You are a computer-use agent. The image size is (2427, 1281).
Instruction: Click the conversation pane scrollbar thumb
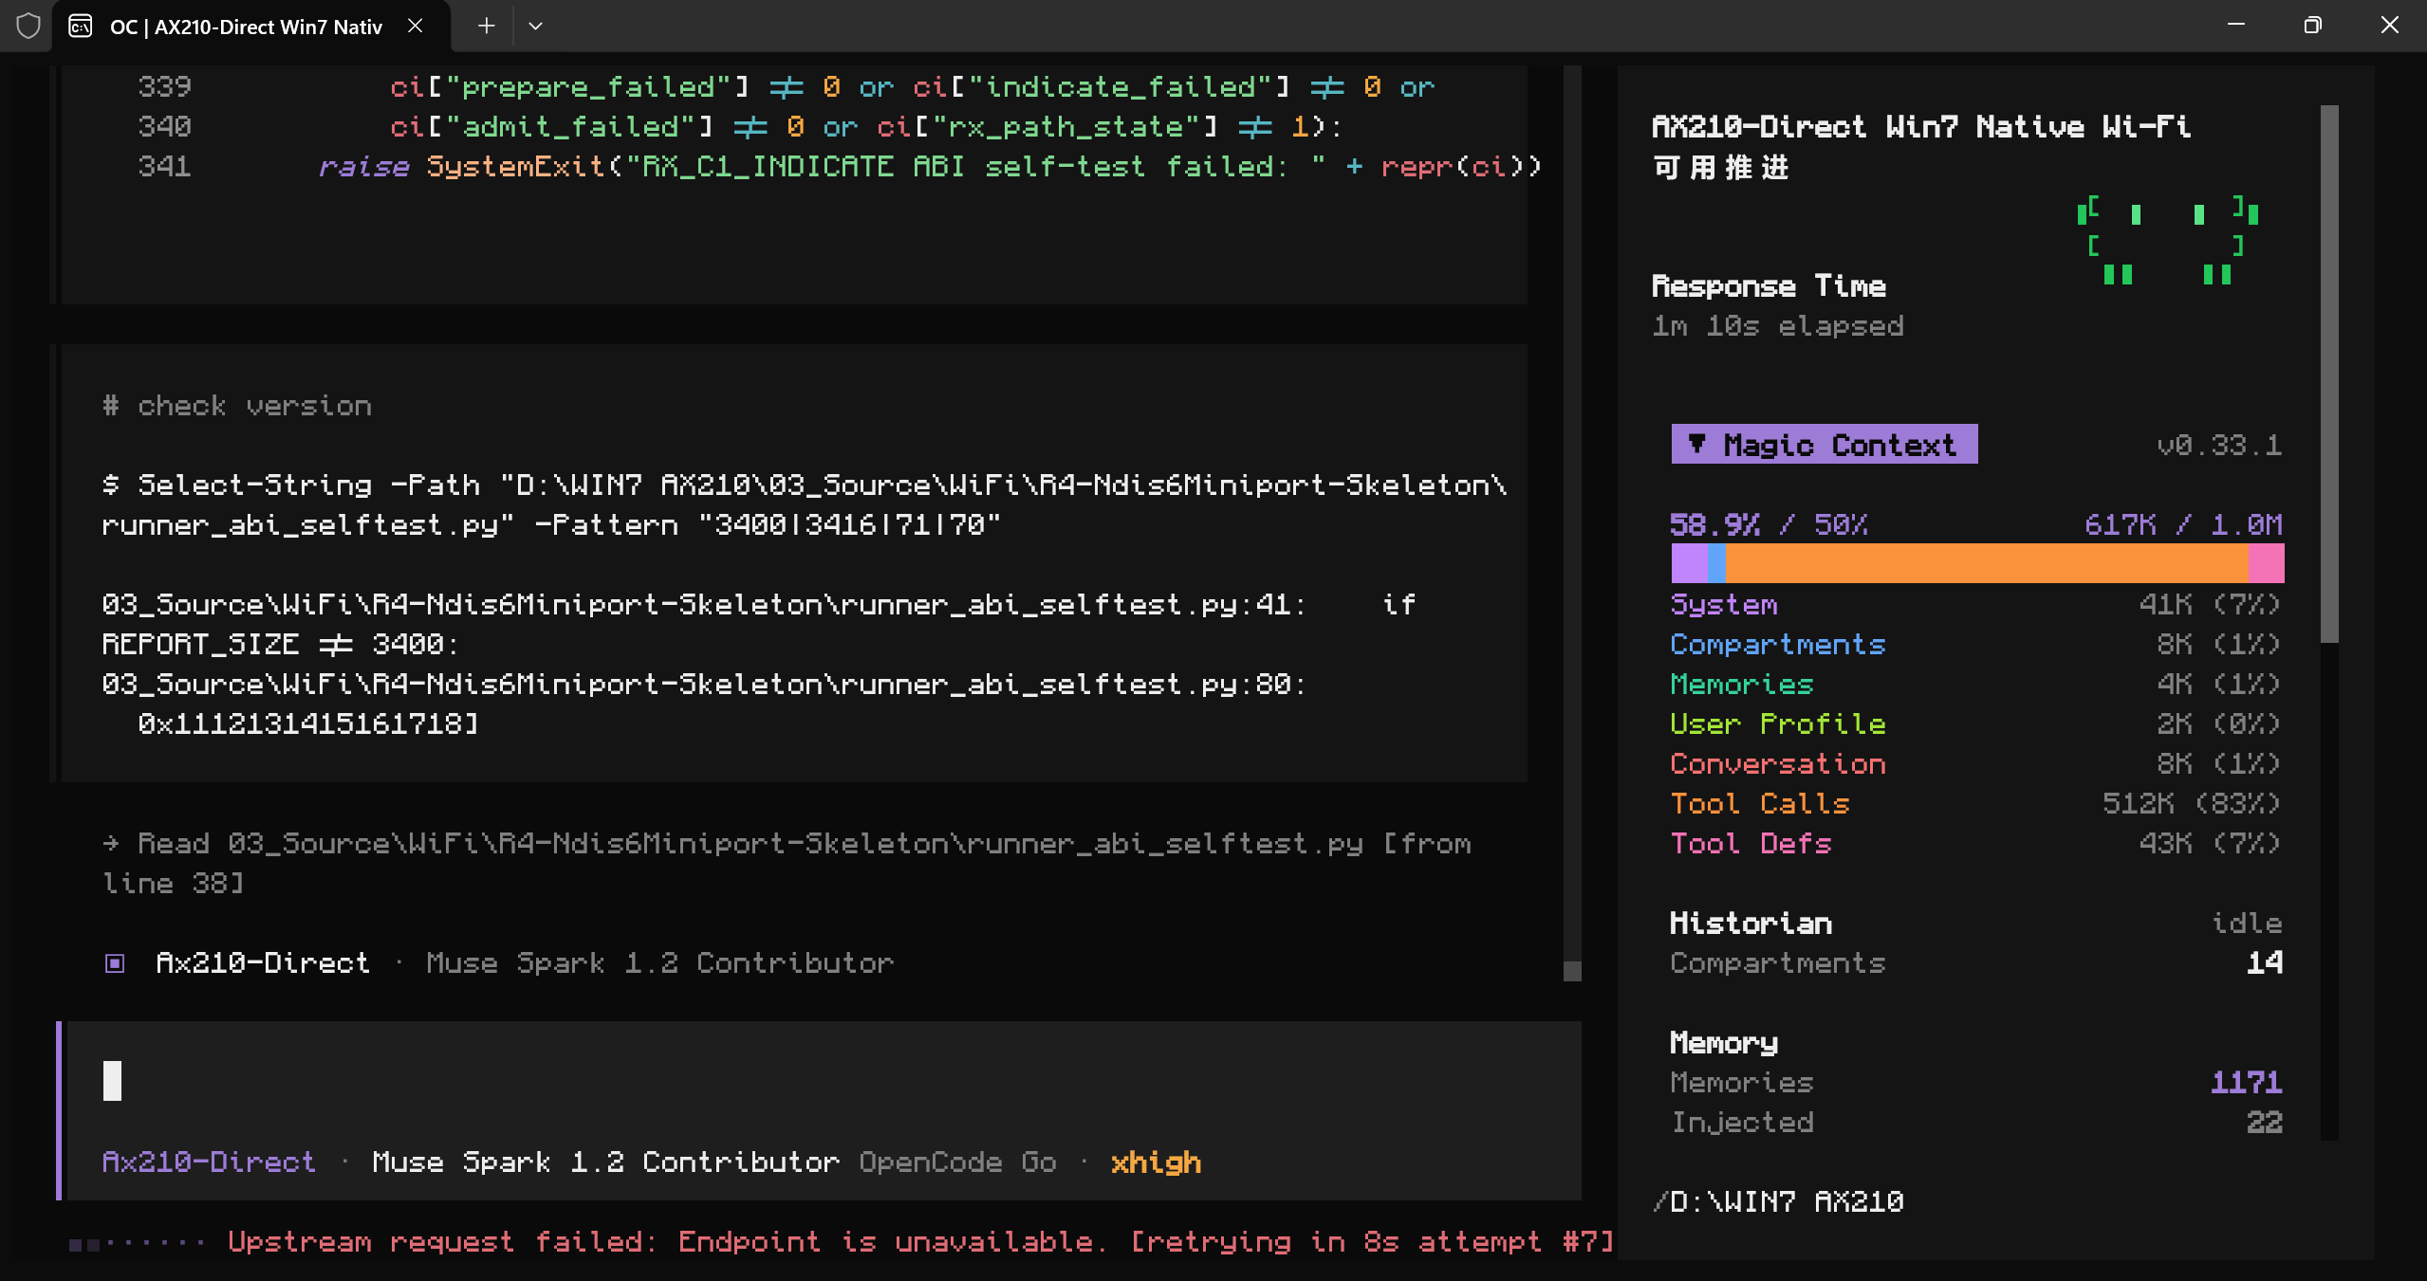point(1572,971)
